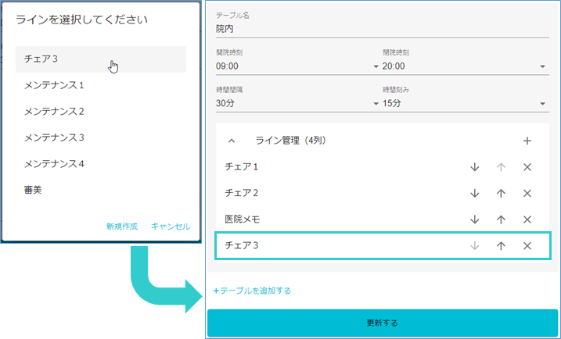Open the 時間刻み 15分 dropdown

coord(463,103)
